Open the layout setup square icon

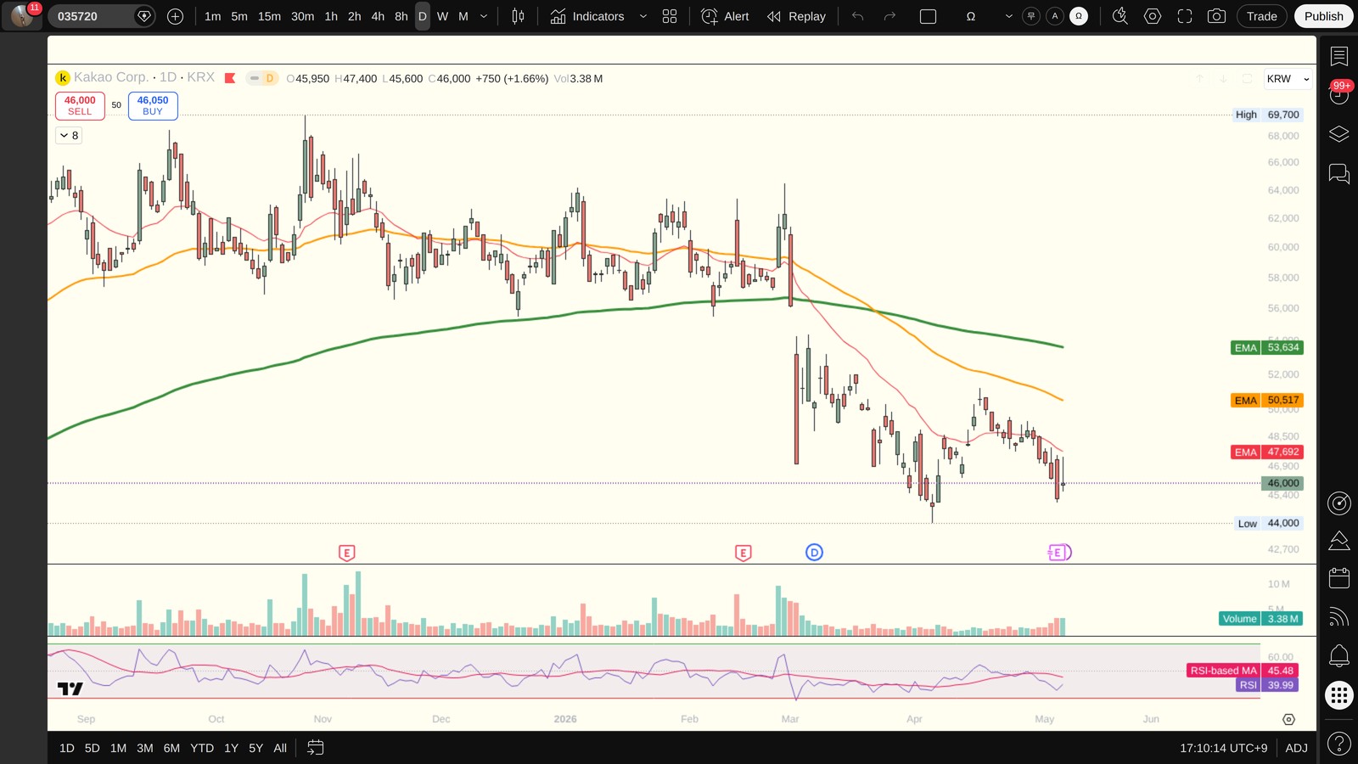coord(928,16)
